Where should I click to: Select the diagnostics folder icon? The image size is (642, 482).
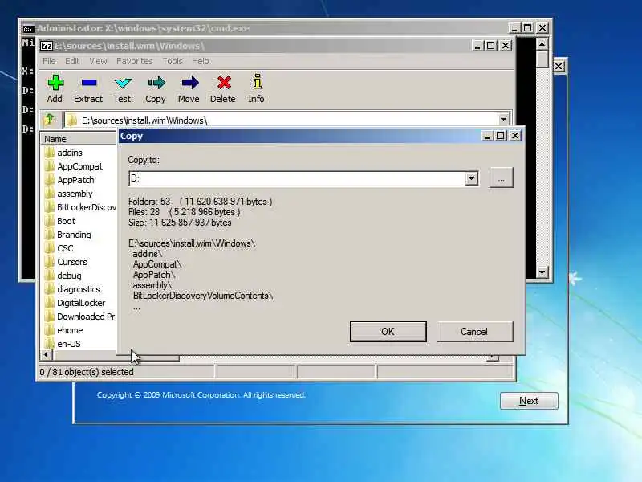coord(49,289)
